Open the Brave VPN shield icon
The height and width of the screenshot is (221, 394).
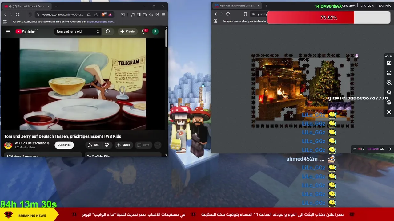click(x=157, y=14)
